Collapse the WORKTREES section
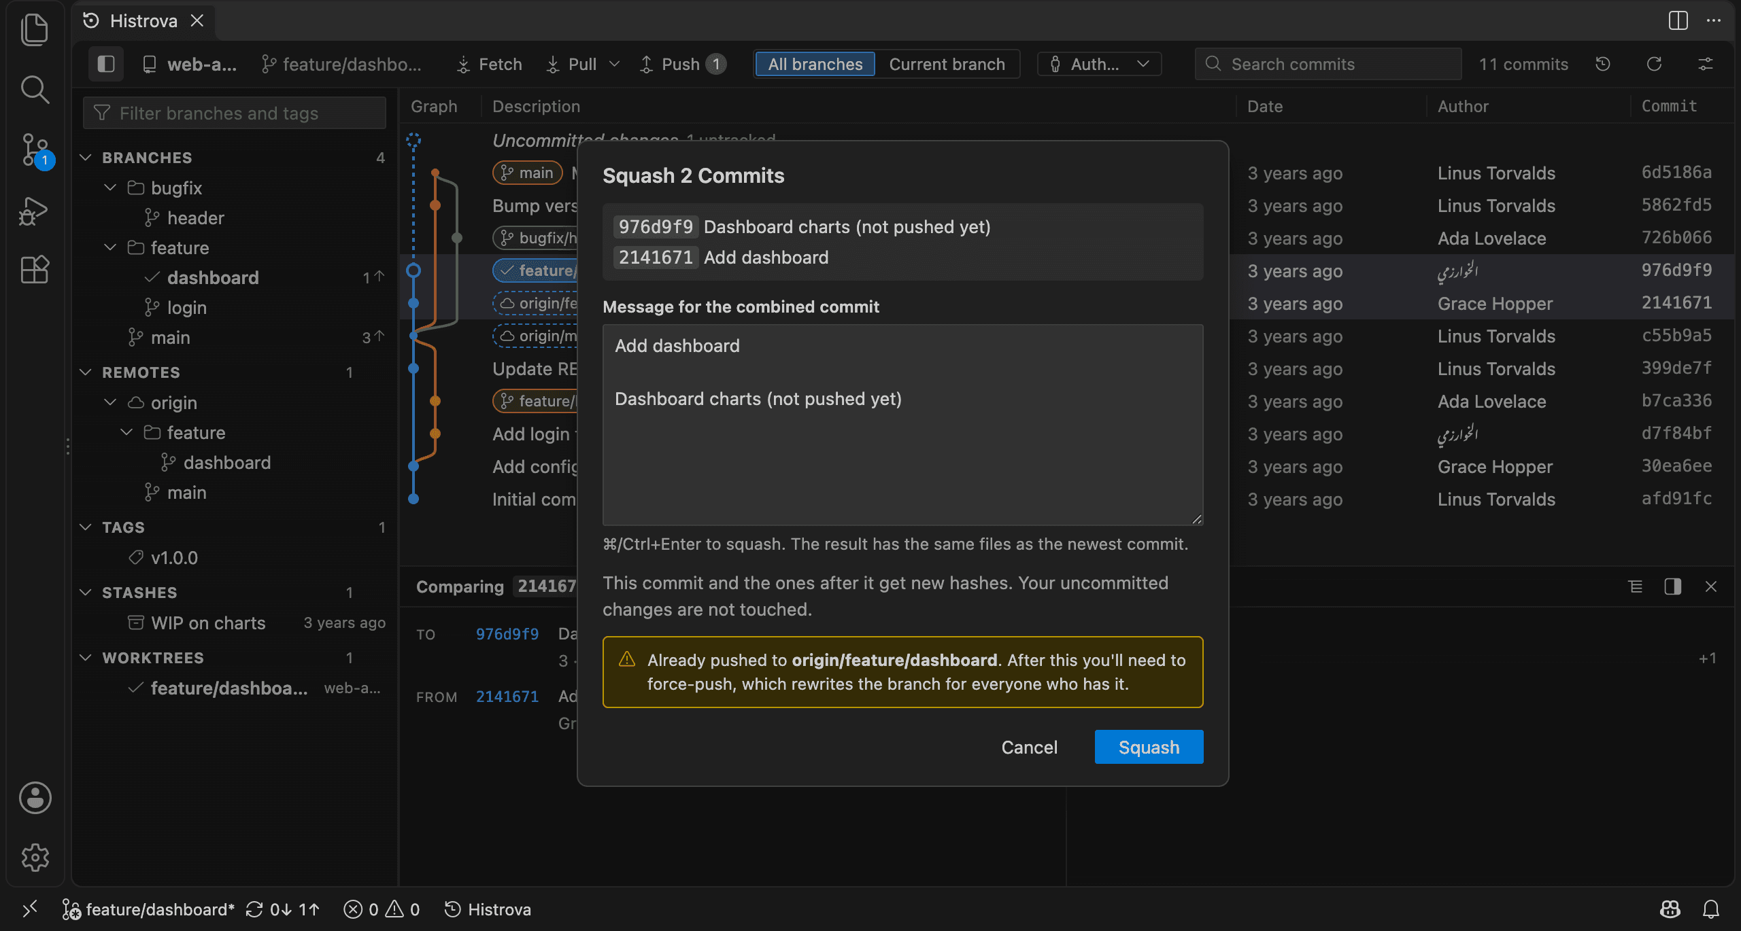Screen dimensions: 1741x931 click(86, 658)
